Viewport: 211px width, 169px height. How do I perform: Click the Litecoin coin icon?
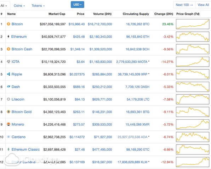8,99
